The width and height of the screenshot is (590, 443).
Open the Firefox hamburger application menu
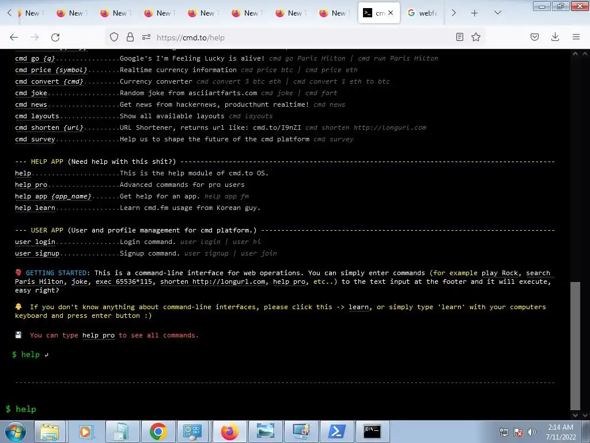pos(576,37)
